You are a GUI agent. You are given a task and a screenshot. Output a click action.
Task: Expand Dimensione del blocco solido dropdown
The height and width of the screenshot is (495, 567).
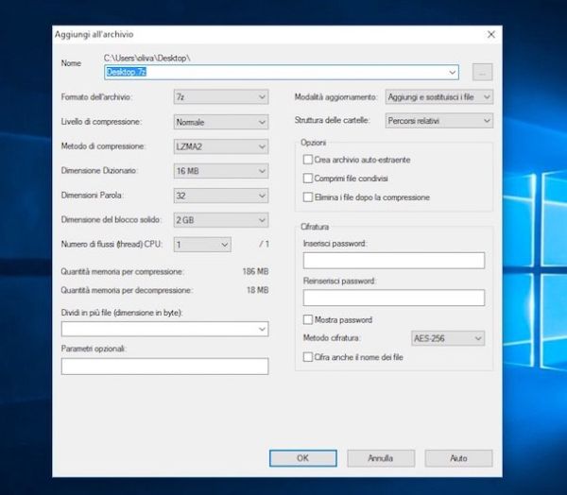221,220
